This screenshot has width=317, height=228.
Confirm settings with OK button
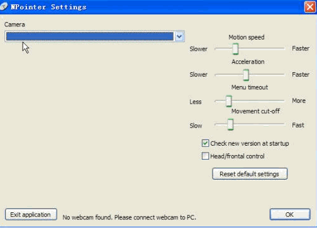point(290,214)
